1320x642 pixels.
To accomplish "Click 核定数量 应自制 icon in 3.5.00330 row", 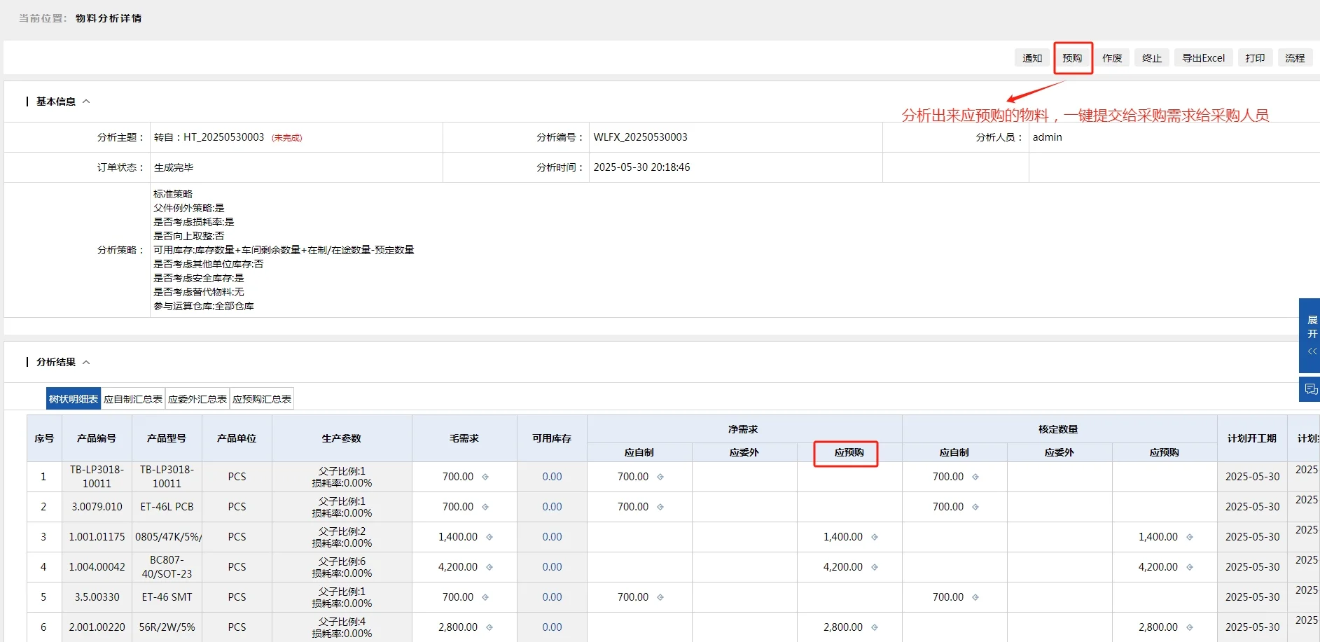I will click(975, 597).
